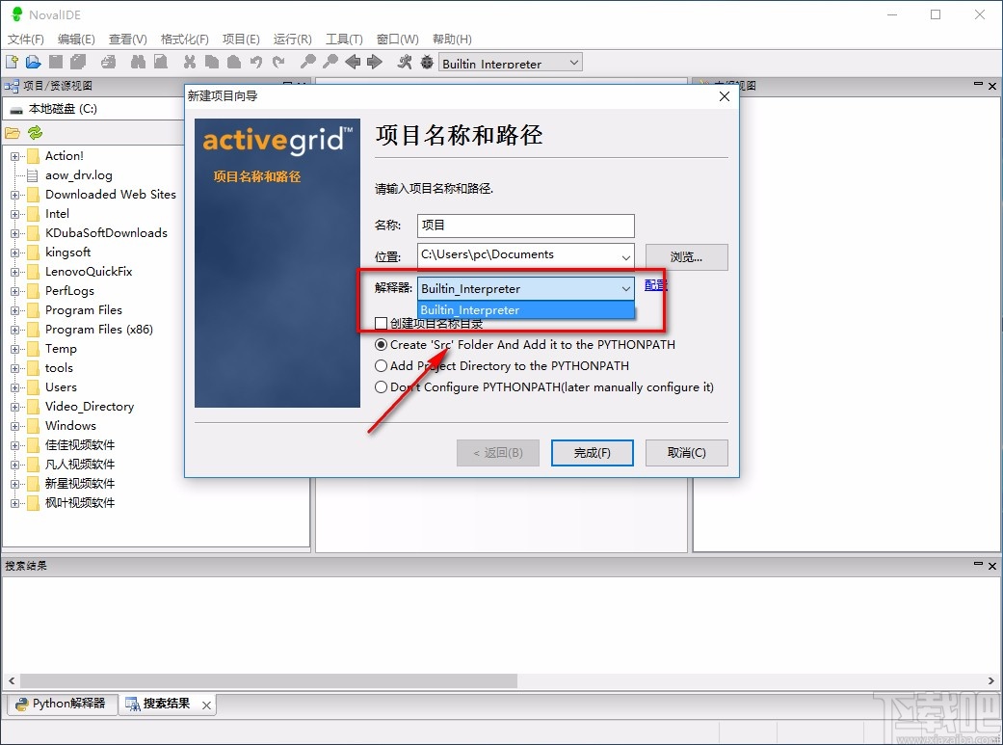Image resolution: width=1003 pixels, height=745 pixels.
Task: Open the Builtin Interpreter toolbar combo box
Action: pos(576,62)
